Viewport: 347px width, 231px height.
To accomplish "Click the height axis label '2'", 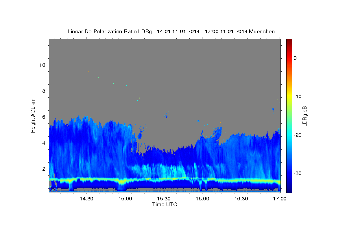I will coord(43,169).
